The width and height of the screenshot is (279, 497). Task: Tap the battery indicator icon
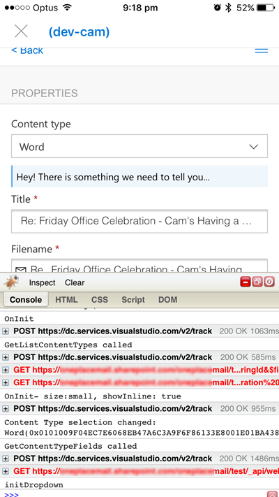tap(266, 8)
